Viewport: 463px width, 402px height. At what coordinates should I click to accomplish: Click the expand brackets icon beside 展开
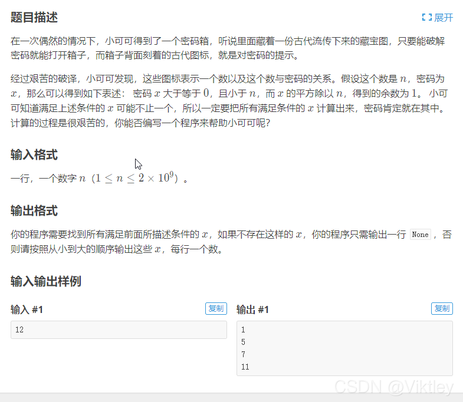(x=426, y=18)
